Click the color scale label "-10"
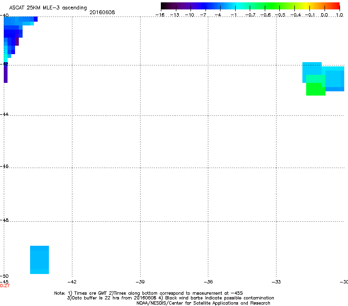The image size is (348, 306). click(x=190, y=15)
